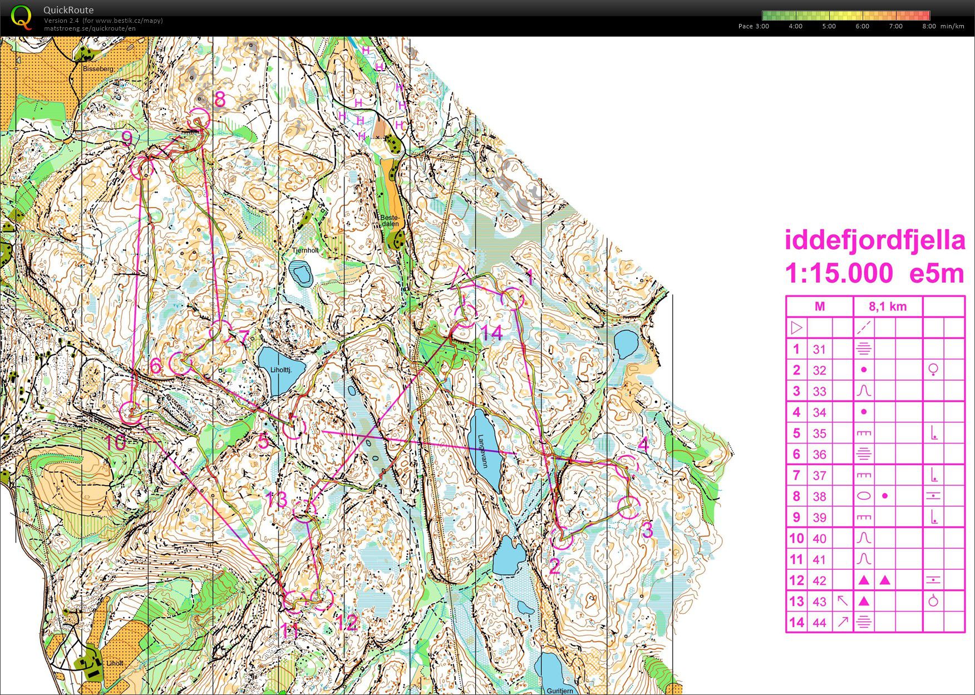975x695 pixels.
Task: Select control circle 3 on the map
Action: pyautogui.click(x=629, y=507)
